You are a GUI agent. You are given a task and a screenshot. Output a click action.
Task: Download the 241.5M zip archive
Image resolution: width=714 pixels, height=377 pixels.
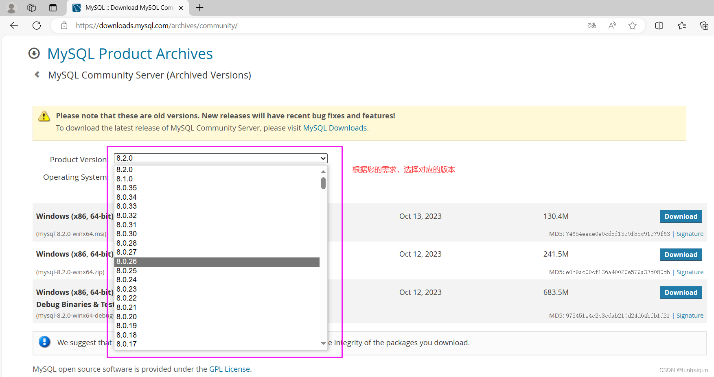coord(681,255)
